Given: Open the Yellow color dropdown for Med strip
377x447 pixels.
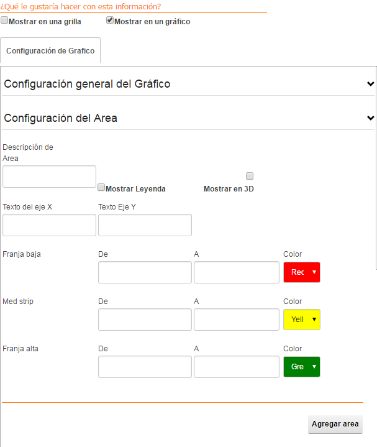Looking at the screenshot, I should click(302, 320).
